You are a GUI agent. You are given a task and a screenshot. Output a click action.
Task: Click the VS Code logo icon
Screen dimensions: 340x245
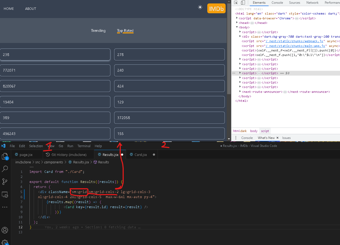point(3,146)
